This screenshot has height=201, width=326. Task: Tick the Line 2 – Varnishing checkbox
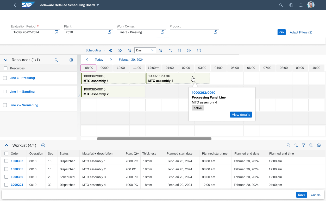tap(5, 105)
